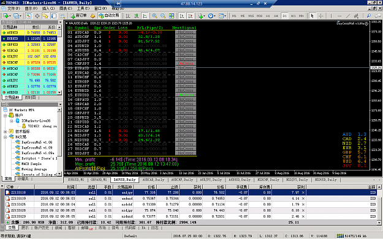The height and width of the screenshot is (239, 383).
Task: Select the cursor arrow tool
Action: (312, 16)
